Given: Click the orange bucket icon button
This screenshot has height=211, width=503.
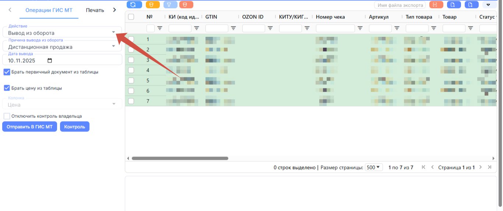Looking at the screenshot, I should click(153, 5).
